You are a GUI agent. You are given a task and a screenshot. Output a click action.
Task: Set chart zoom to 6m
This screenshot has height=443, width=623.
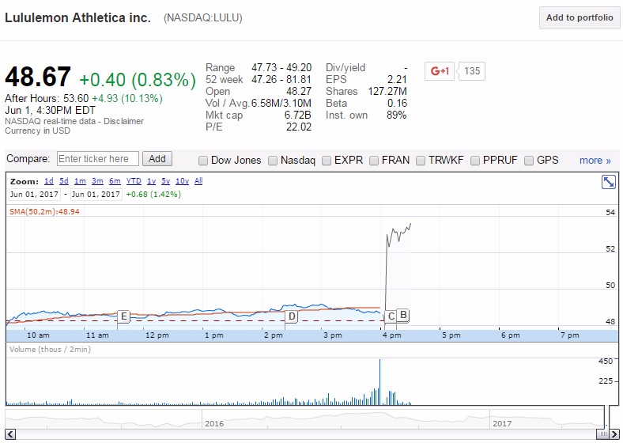point(115,181)
